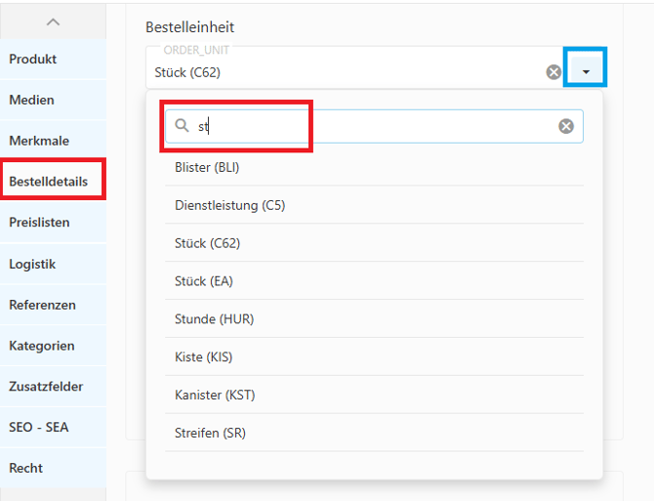Select the Dienstleistung (C5) option

[x=229, y=205]
